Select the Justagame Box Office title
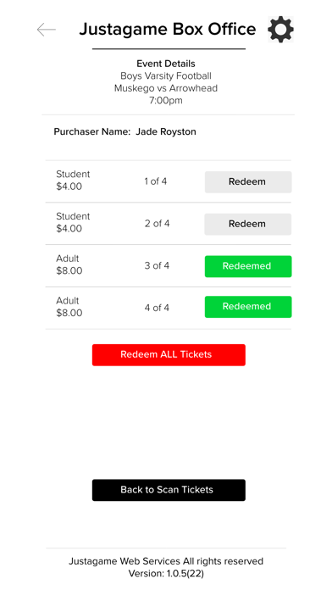Viewport: 332px width, 590px height. (168, 30)
